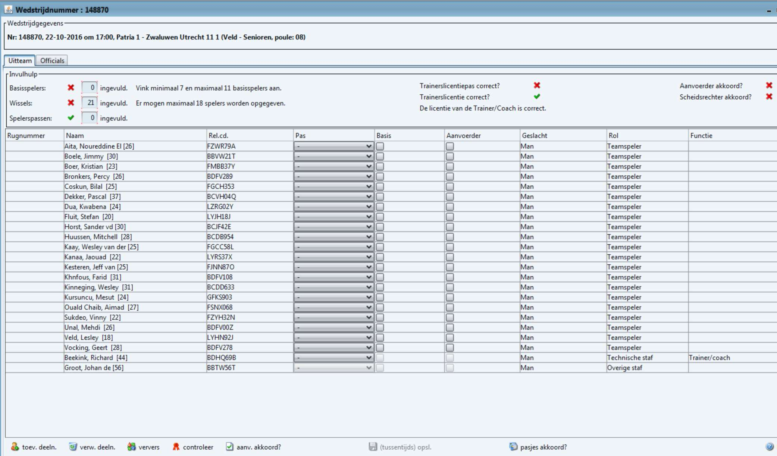Check Basis box for Vocking, Geert
777x456 pixels.
pyautogui.click(x=380, y=347)
